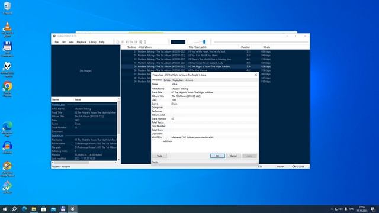
Task: Click the Windows Start button
Action: pos(5,209)
